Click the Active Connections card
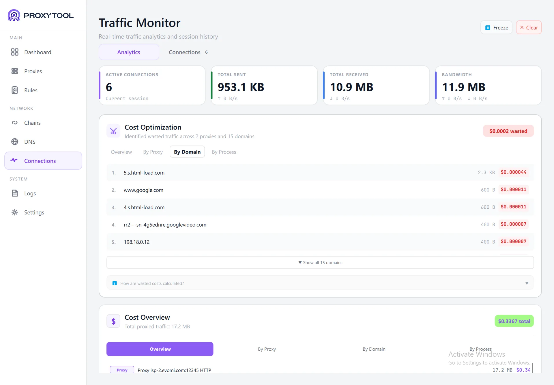The width and height of the screenshot is (554, 385). coord(152,85)
